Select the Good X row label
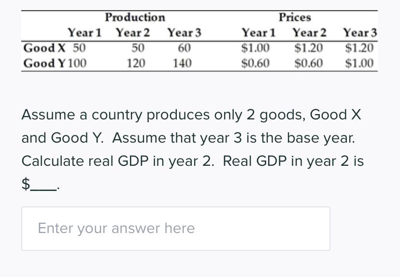The image size is (400, 277). [44, 48]
